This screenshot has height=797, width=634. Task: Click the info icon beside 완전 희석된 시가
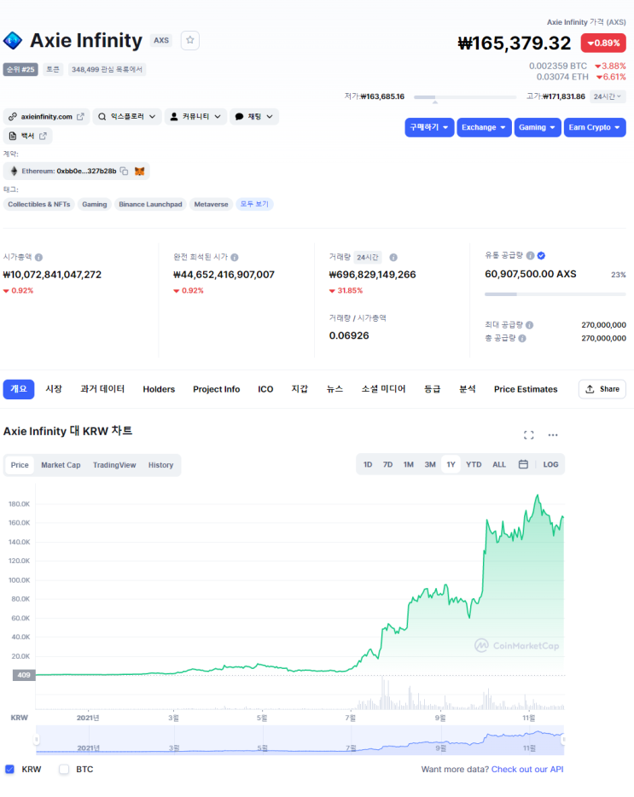(235, 257)
